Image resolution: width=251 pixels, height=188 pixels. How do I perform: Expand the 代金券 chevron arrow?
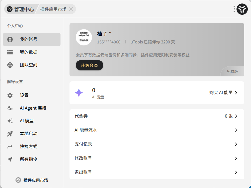(x=236, y=116)
